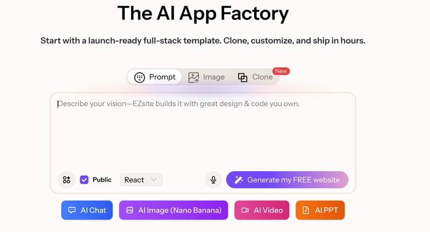Screen dimensions: 430x232
Task: Click the Prompt tab's keypad icon
Action: point(140,77)
